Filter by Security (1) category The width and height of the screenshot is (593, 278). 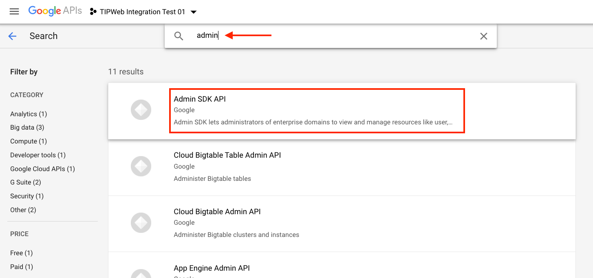point(27,196)
